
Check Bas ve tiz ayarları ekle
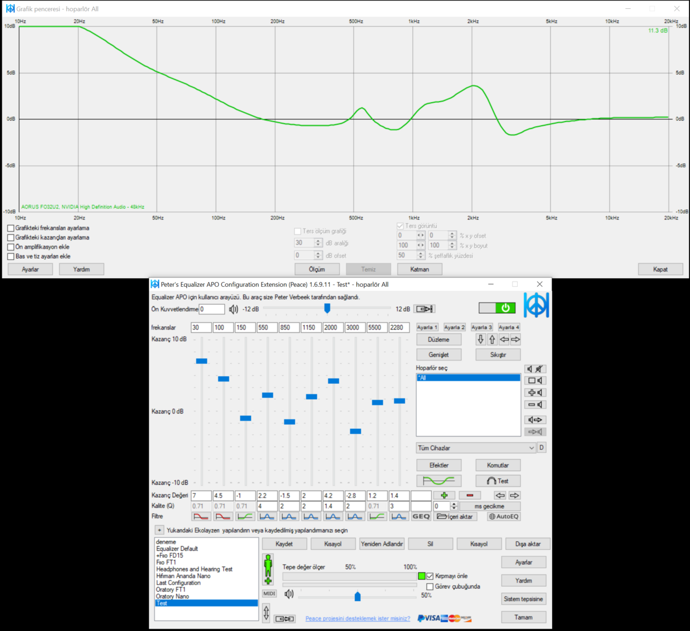click(x=11, y=256)
